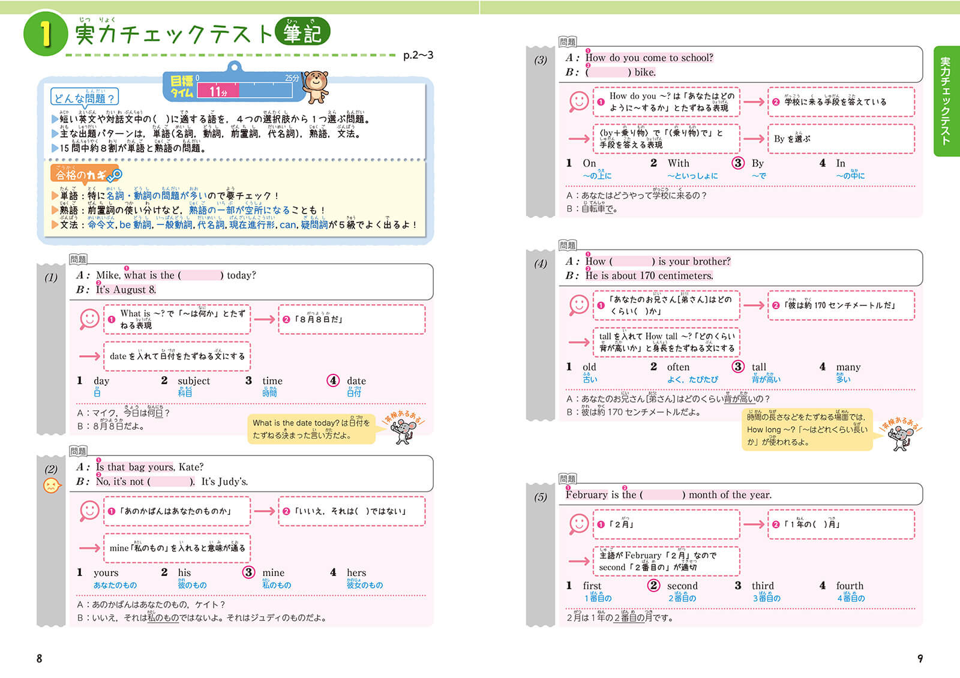The width and height of the screenshot is (960, 678).
Task: Click page number 8 at bottom left
Action: coord(40,659)
